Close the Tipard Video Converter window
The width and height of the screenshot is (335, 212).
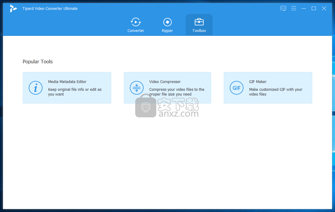click(x=324, y=8)
